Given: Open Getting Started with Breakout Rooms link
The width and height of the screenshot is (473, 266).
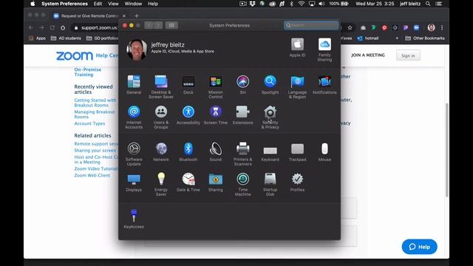Looking at the screenshot, I should (95, 103).
